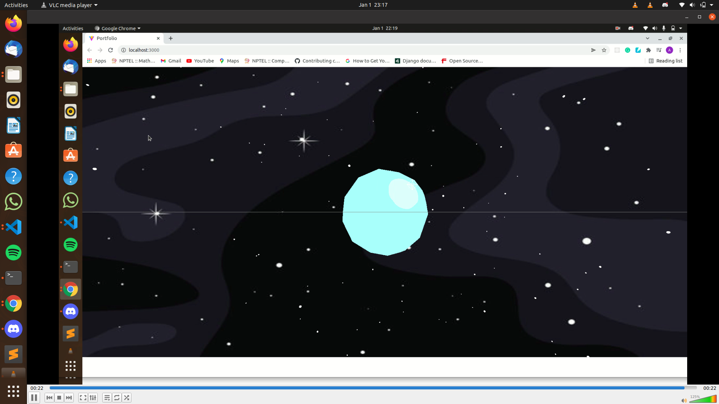719x404 pixels.
Task: Launch Visual Studio Code from the dock
Action: 13,227
